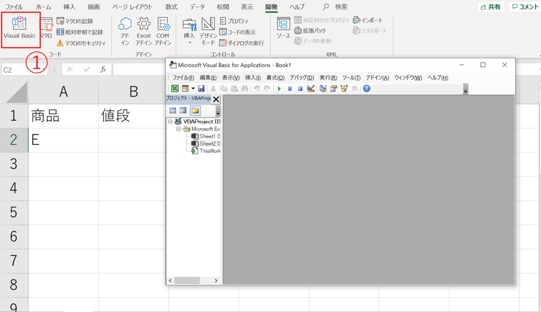The height and width of the screenshot is (312, 541).
Task: Open Project Explorer icon in VBA toolbar
Action: click(323, 88)
